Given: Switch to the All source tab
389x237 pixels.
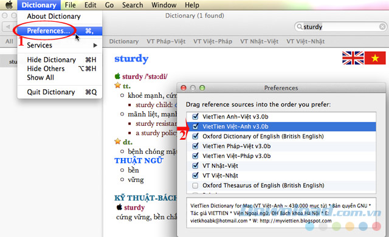Looking at the screenshot, I should click(x=9, y=41).
